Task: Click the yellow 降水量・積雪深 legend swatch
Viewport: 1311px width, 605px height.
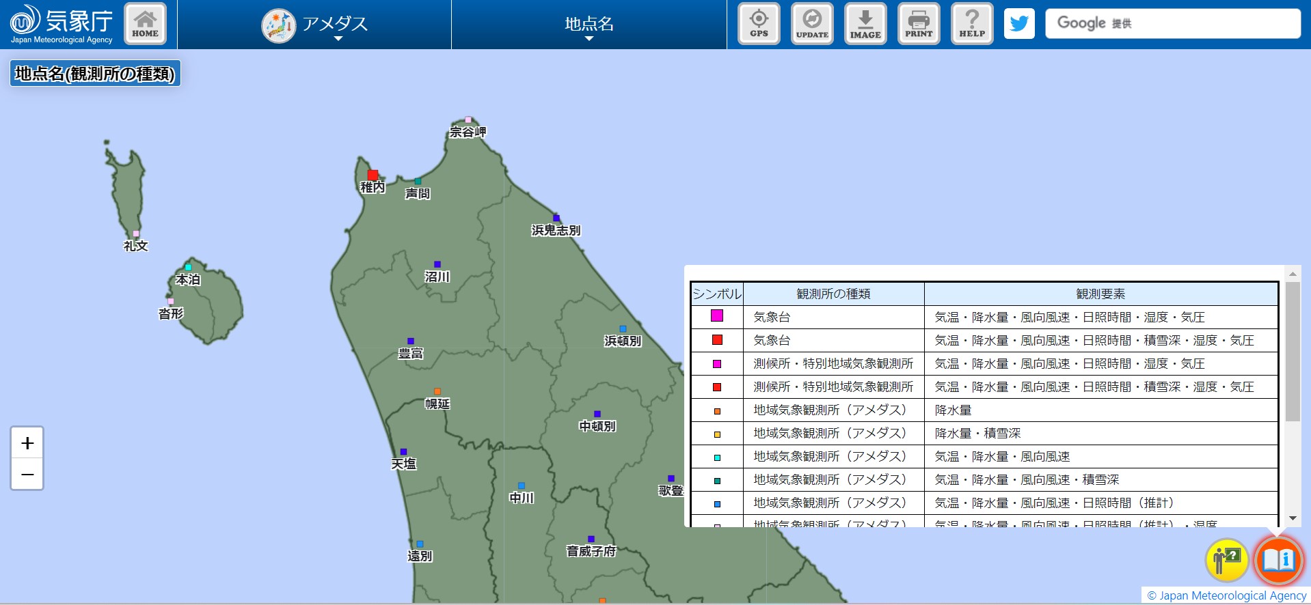Action: tap(717, 434)
